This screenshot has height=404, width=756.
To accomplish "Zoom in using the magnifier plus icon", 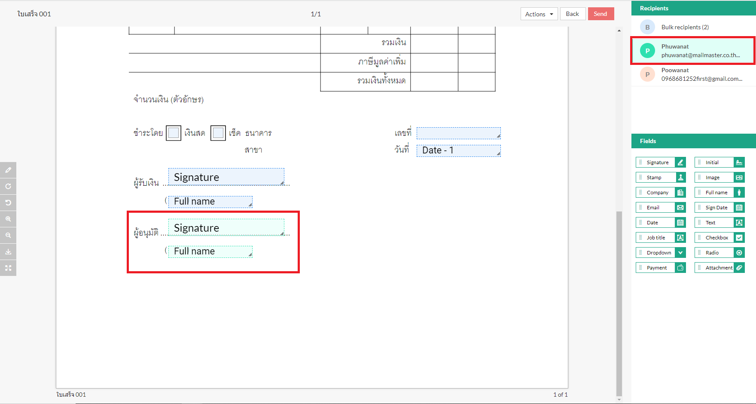I will click(8, 219).
